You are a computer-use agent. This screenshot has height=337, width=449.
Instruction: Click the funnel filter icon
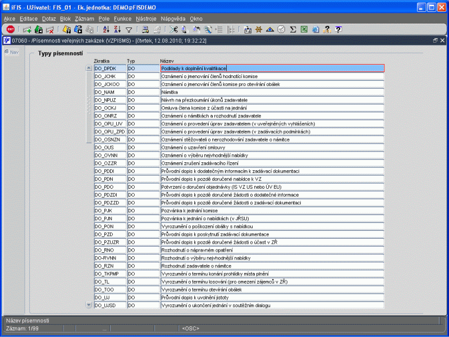129,30
